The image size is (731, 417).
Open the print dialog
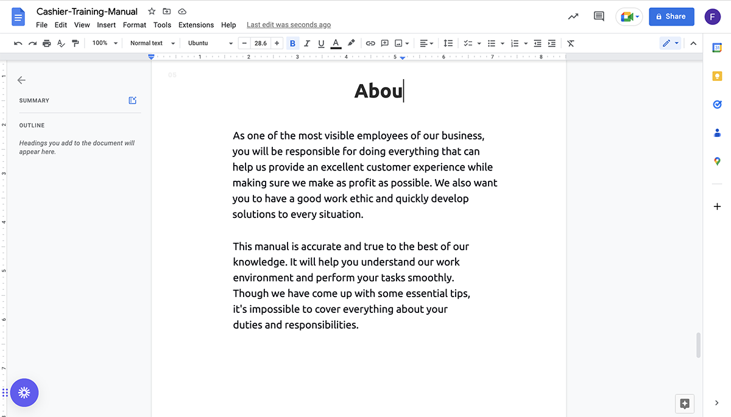pos(46,43)
